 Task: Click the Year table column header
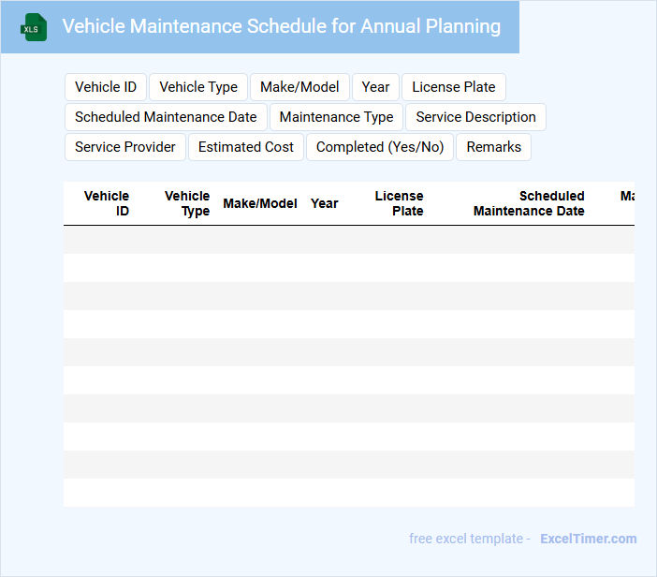point(324,203)
